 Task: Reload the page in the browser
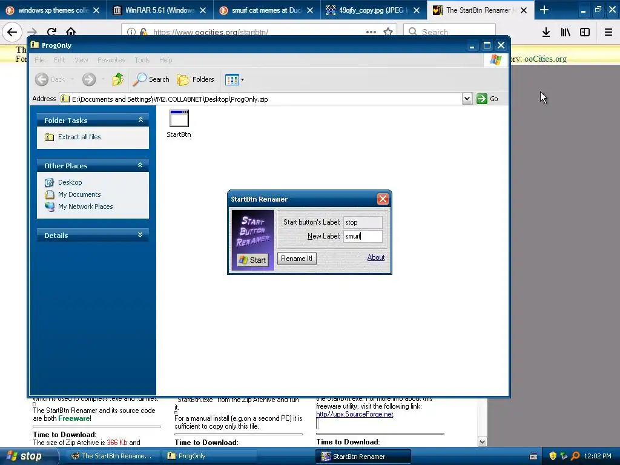point(51,32)
